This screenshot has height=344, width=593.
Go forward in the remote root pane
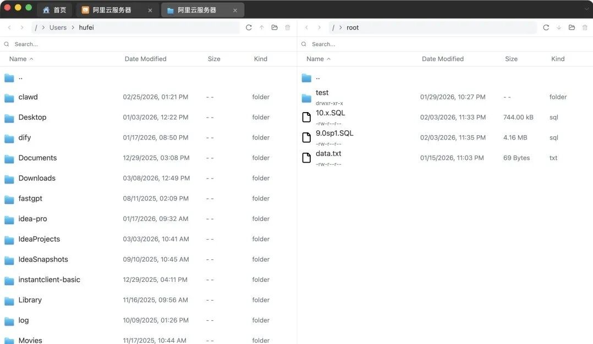pos(319,27)
